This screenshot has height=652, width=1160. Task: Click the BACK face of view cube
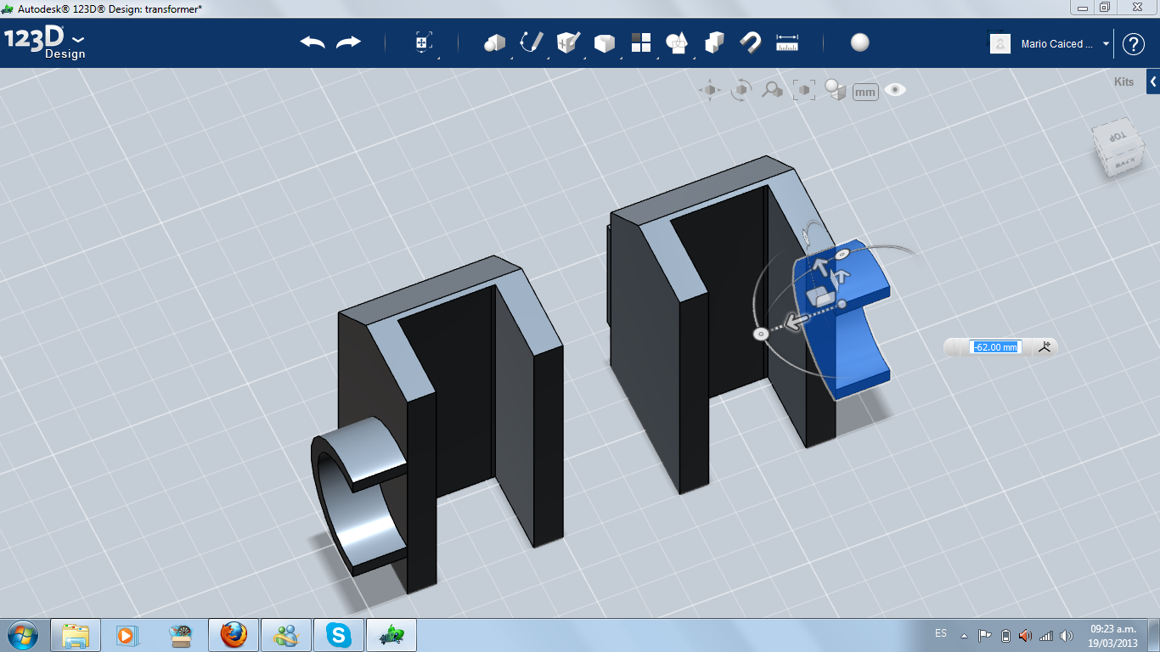click(1124, 161)
